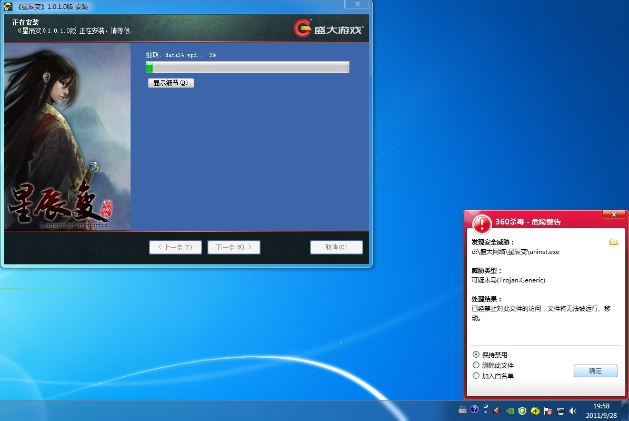This screenshot has height=421, width=629.
Task: Click the red speaker audio tray icon
Action: [496, 410]
